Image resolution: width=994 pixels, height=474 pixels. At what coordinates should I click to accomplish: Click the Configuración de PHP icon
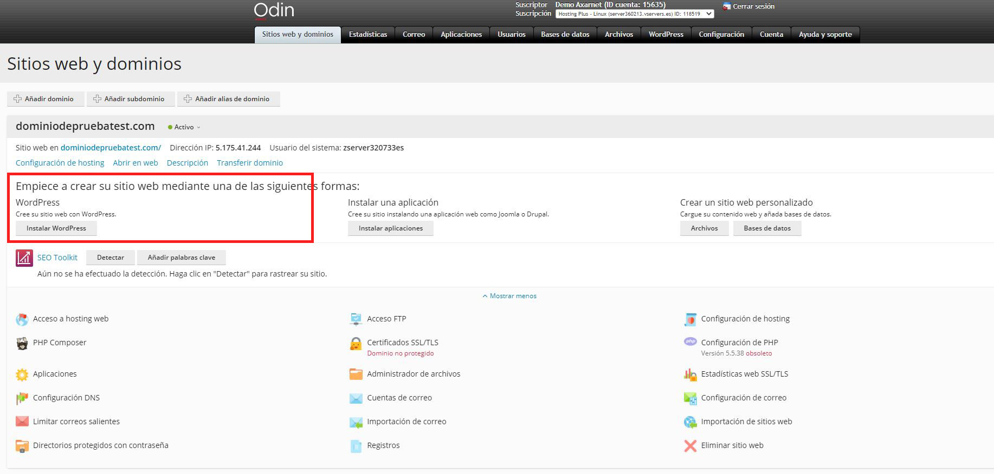coord(690,341)
